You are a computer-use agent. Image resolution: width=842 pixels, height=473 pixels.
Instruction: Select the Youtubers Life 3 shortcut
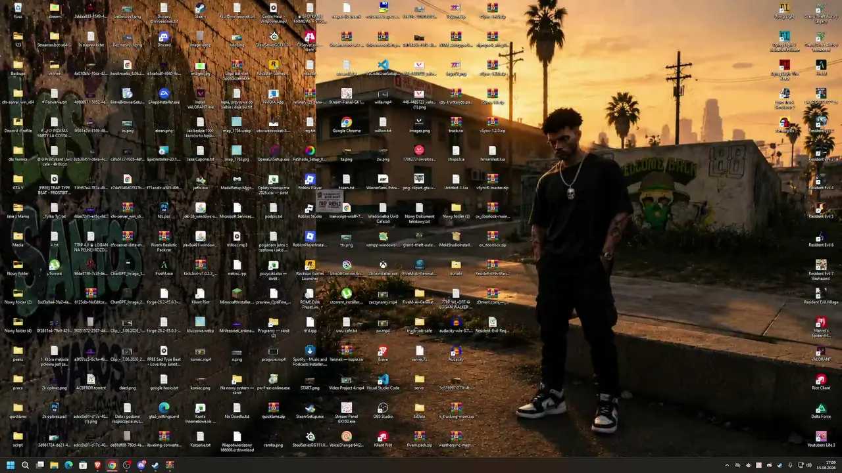[821, 439]
